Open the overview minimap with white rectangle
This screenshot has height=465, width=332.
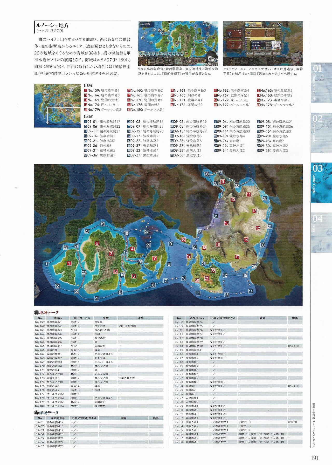point(57,105)
